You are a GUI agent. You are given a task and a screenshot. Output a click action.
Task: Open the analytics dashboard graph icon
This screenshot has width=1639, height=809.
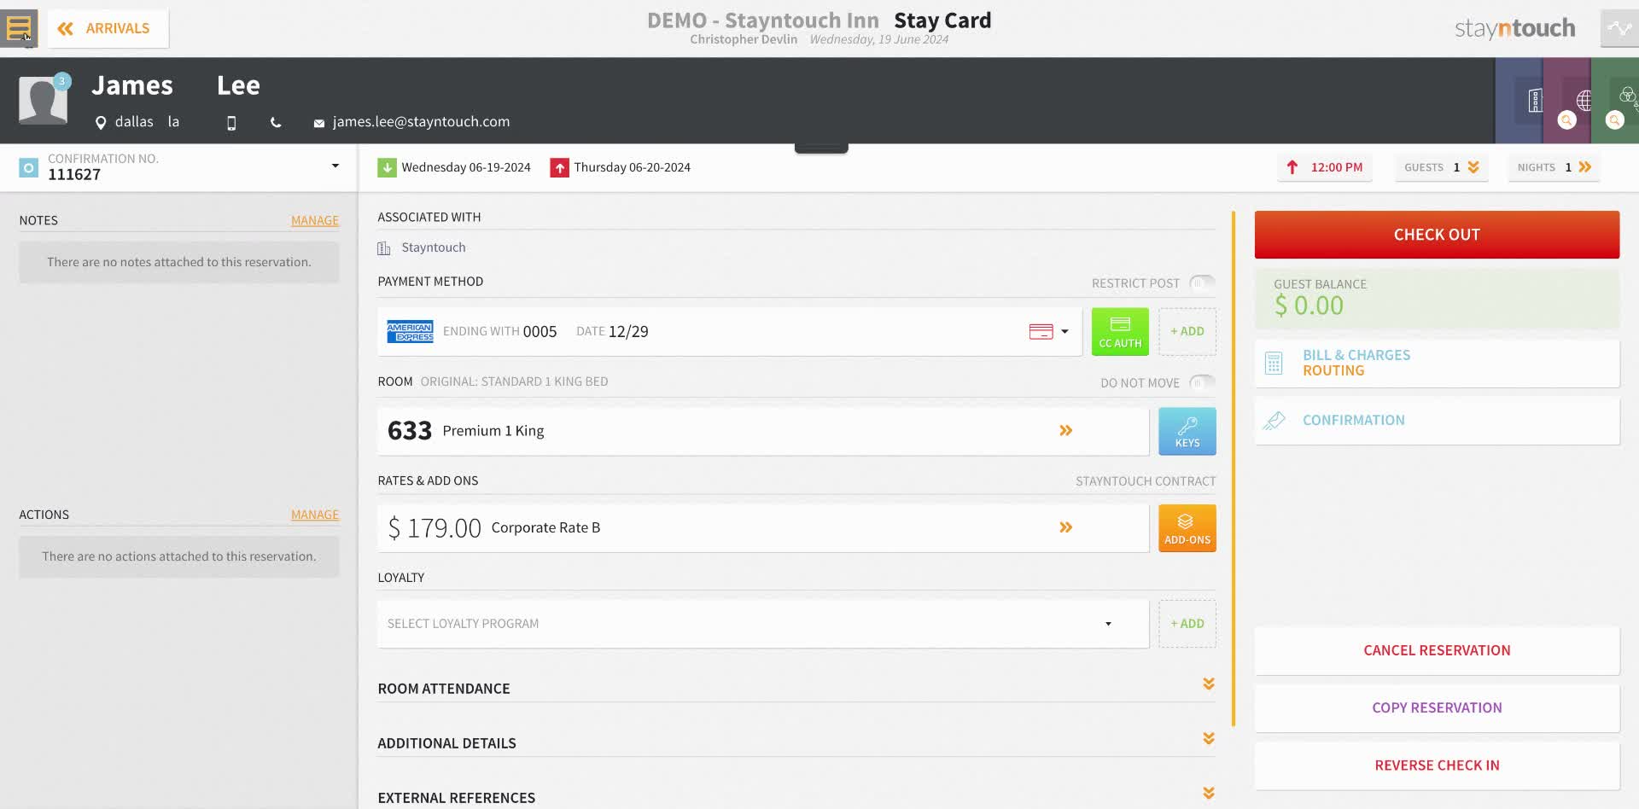point(1619,28)
